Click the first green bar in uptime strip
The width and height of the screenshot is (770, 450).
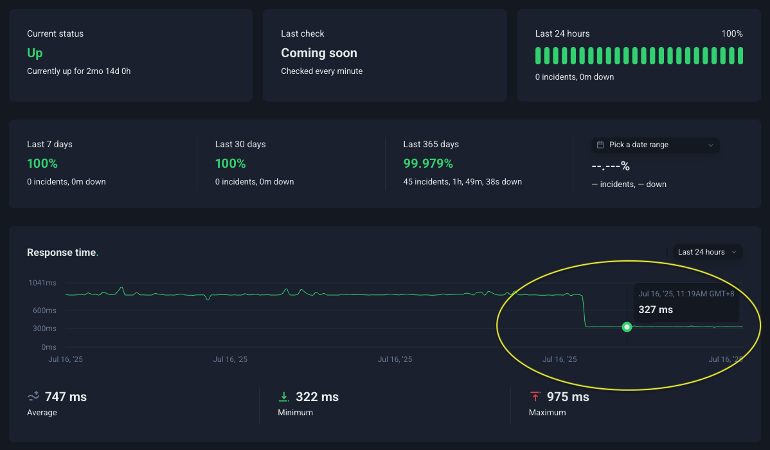539,56
